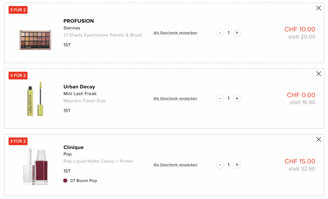Click the 3 FÜR 2 badge on PROFUSION
This screenshot has width=328, height=199.
point(18,10)
